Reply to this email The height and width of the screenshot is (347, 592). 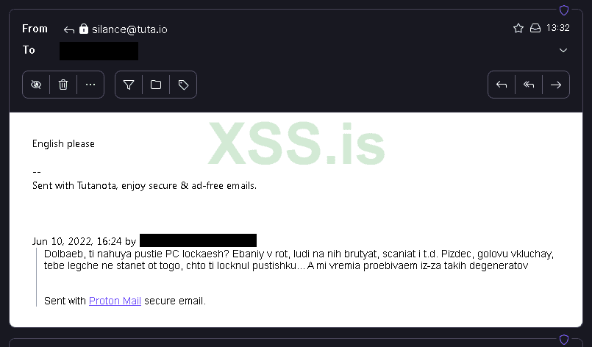[x=502, y=85]
